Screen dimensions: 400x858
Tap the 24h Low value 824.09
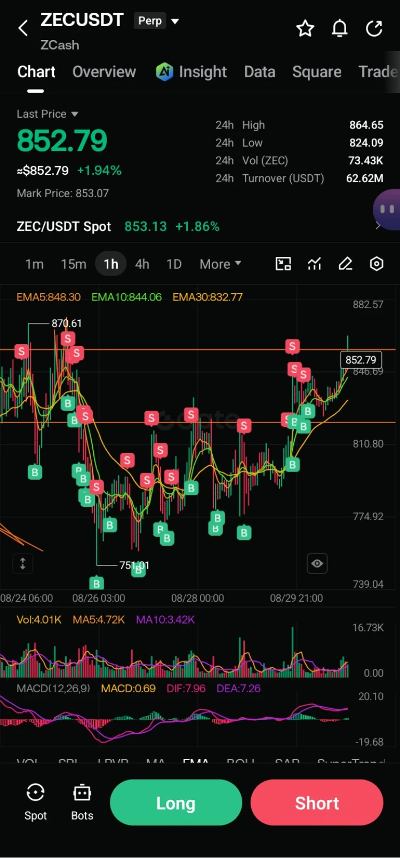pyautogui.click(x=366, y=143)
